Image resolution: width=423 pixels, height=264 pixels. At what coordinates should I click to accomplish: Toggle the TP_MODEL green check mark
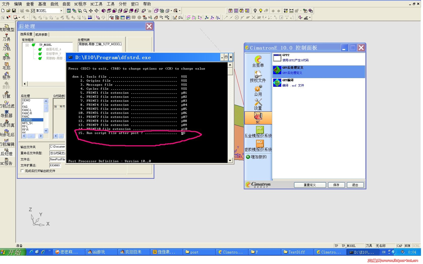(33, 45)
